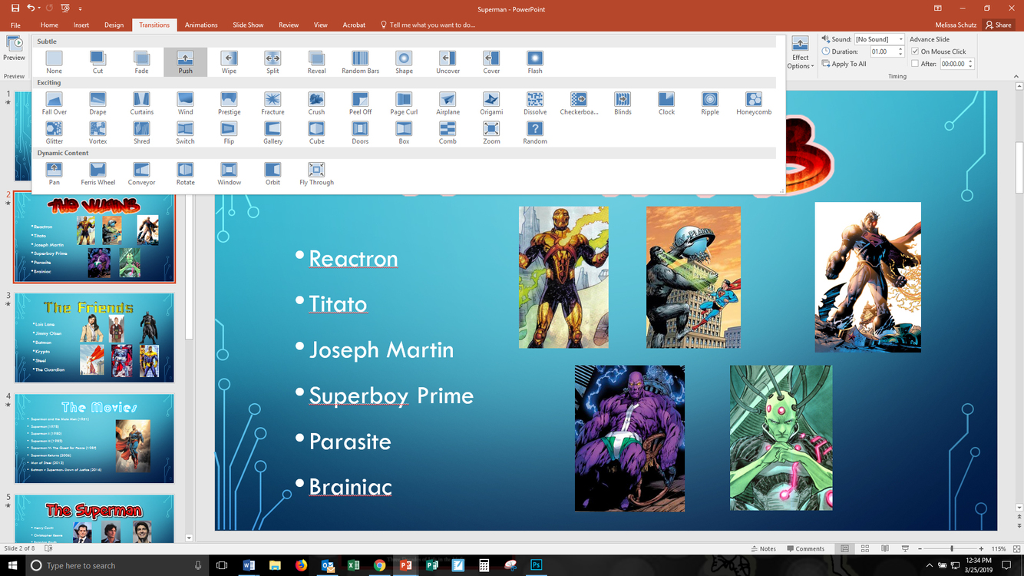Choose the Wipe transition

tap(229, 61)
